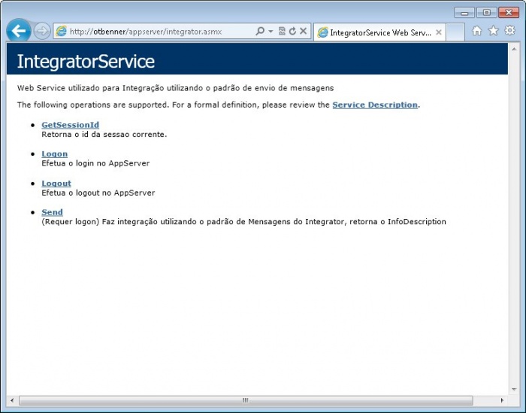Click the browser Back arrow button
This screenshot has height=413, width=526.
[19, 31]
